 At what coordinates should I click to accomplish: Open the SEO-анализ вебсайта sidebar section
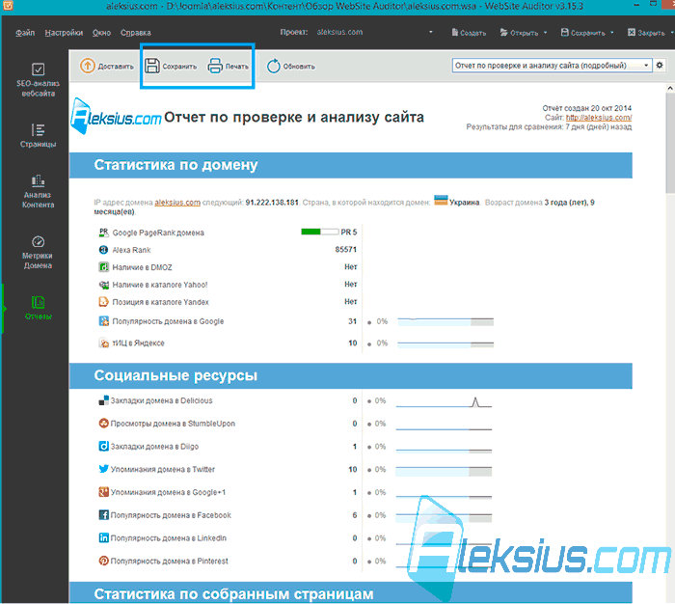point(38,80)
